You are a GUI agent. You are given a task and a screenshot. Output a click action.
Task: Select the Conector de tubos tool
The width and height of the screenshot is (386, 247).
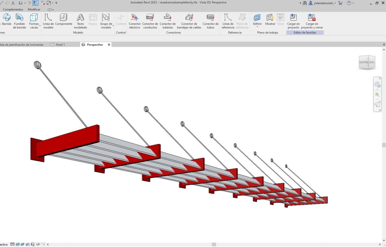point(210,21)
